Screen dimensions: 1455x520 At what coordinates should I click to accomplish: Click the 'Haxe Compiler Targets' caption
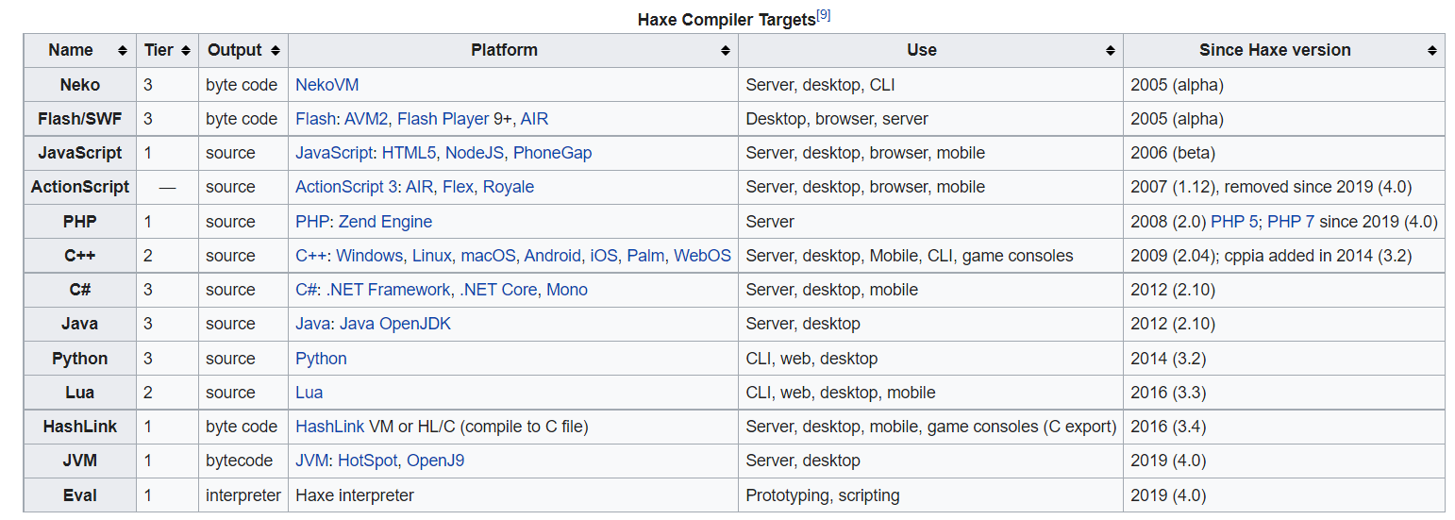[x=727, y=20]
